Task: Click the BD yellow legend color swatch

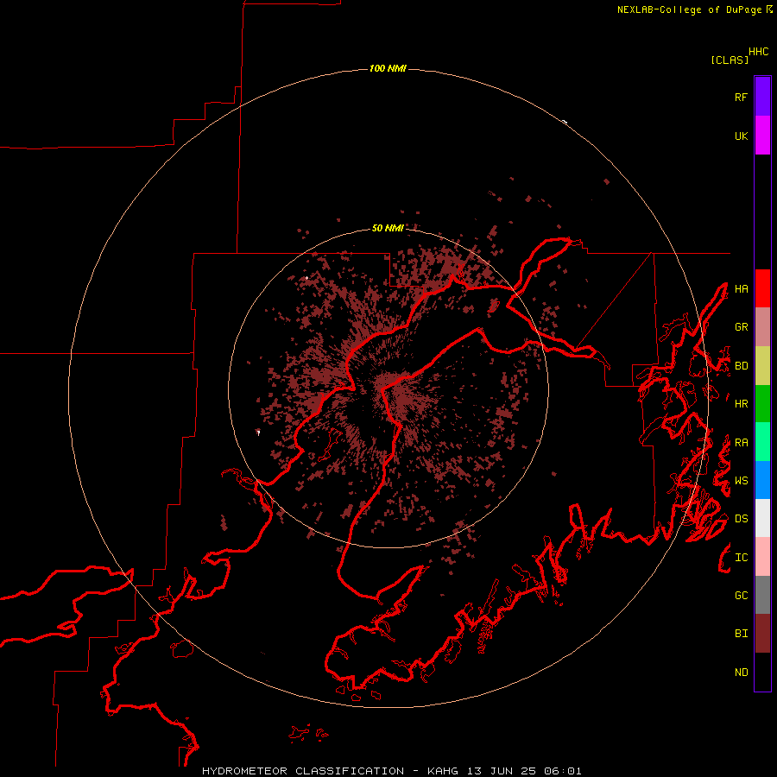Action: 762,366
